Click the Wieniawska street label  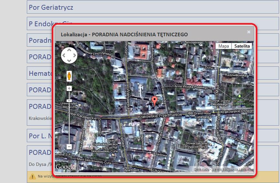coord(128,99)
